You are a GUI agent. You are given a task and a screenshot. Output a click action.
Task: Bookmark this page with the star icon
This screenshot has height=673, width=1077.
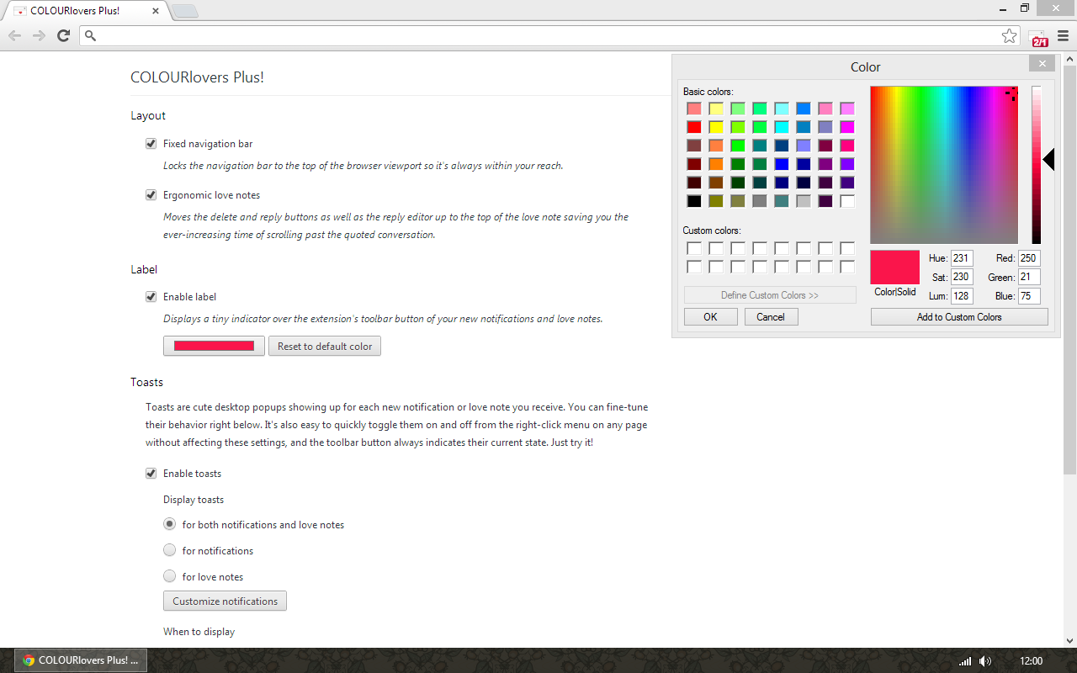click(x=1009, y=35)
